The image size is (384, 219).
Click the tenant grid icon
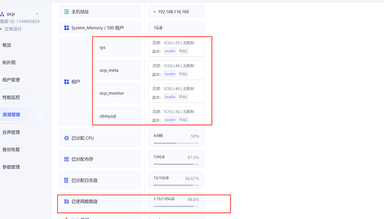[x=66, y=82]
